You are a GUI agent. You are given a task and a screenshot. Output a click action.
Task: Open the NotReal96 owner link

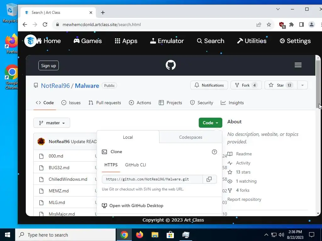[55, 86]
